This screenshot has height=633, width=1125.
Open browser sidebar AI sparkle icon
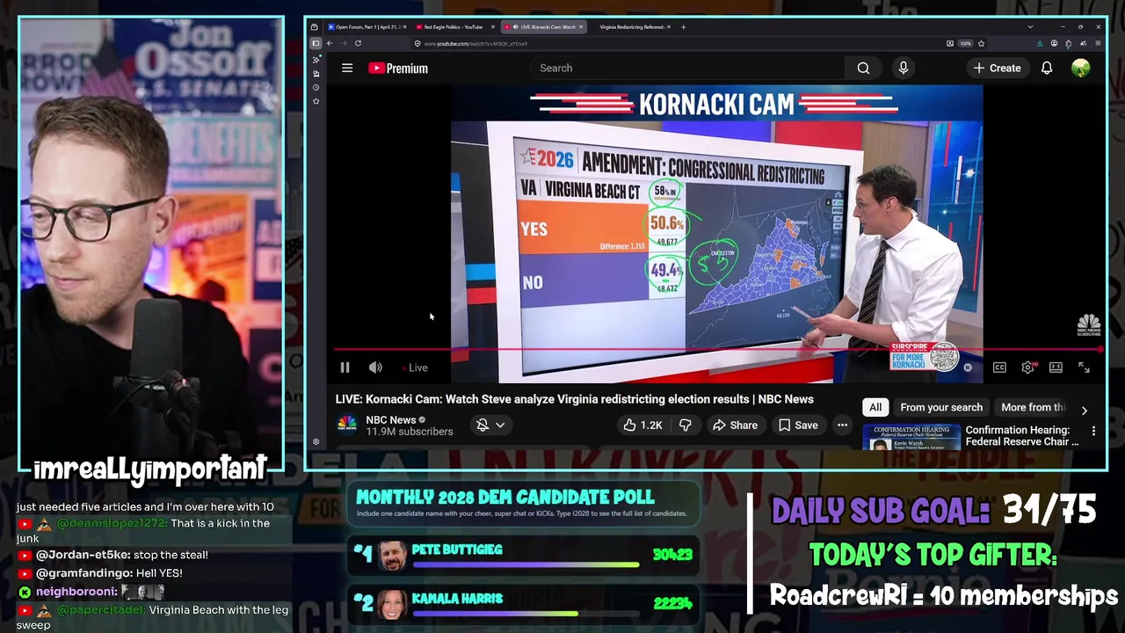(316, 60)
